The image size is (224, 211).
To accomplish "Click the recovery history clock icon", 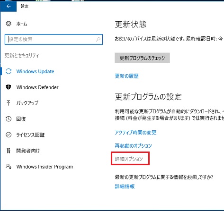I will [x=9, y=118].
